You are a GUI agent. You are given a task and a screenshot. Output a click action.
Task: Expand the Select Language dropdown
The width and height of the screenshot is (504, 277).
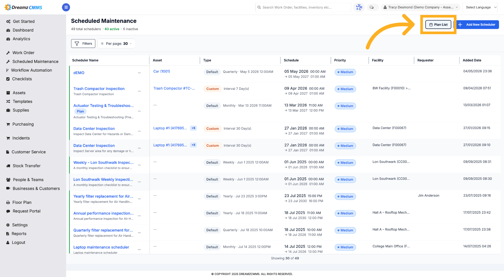480,7
